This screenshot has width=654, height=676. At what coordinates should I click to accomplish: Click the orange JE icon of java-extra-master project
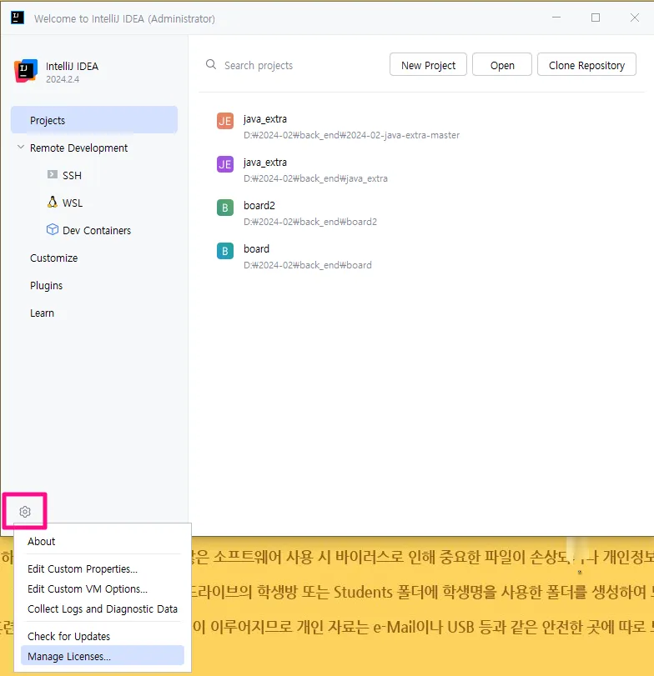(224, 121)
